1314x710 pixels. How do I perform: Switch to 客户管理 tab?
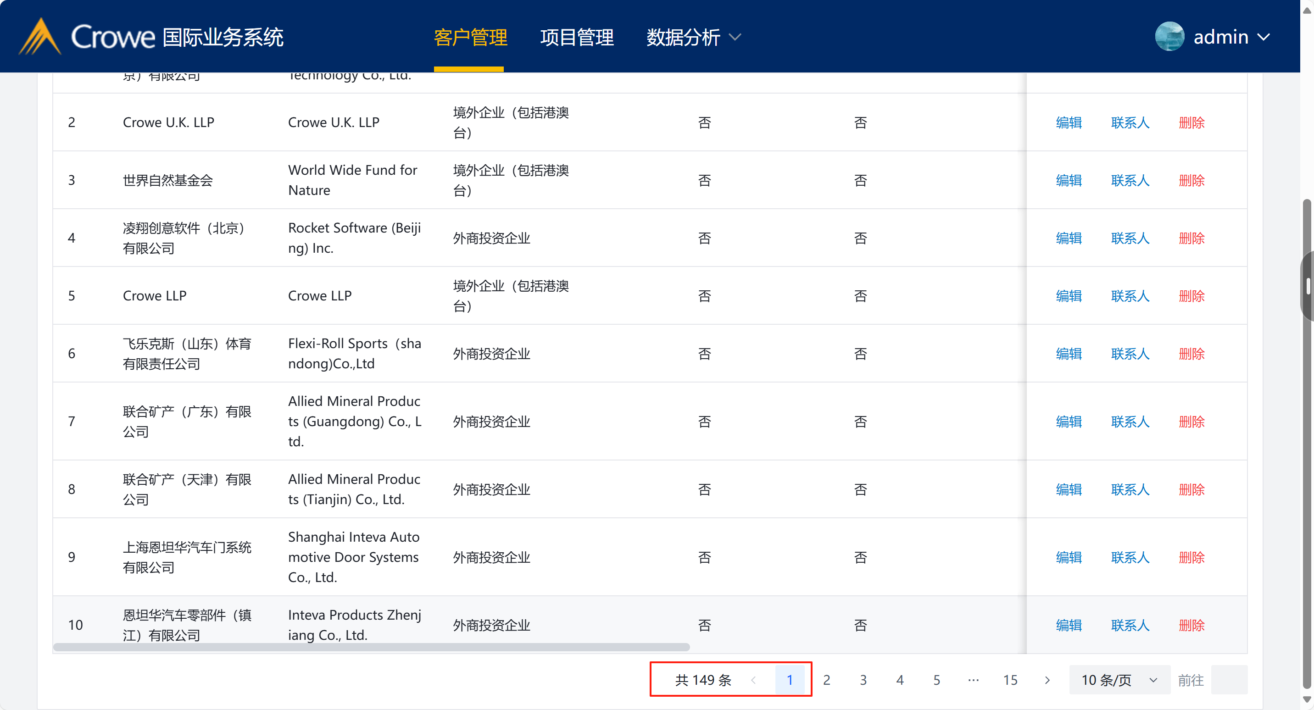tap(470, 37)
